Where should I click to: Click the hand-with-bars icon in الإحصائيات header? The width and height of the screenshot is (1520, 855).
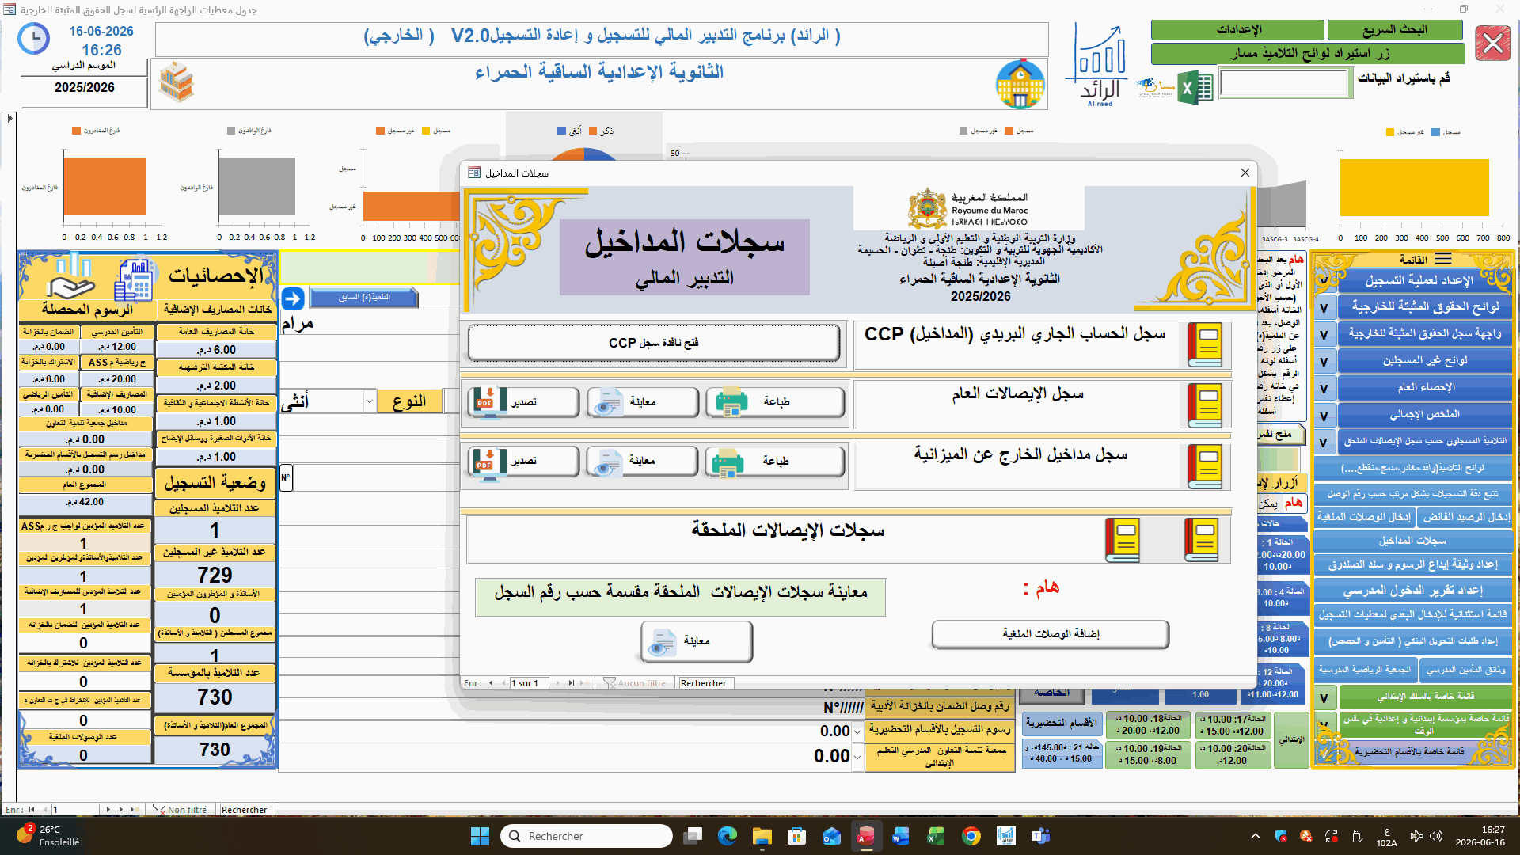(70, 276)
